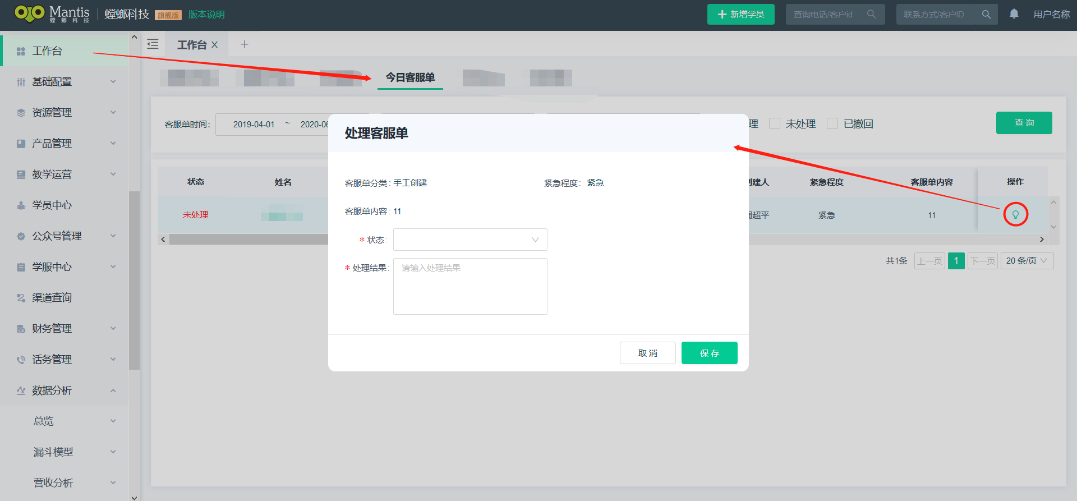Click the 新增学员 button
The height and width of the screenshot is (501, 1077).
click(741, 14)
